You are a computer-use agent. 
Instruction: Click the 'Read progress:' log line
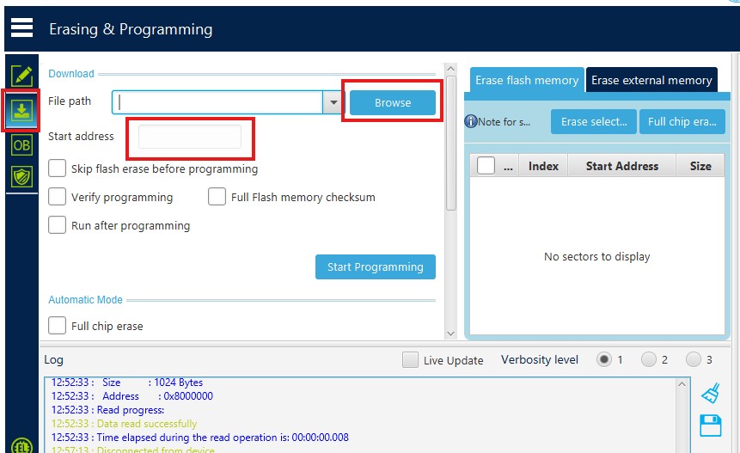pos(108,410)
